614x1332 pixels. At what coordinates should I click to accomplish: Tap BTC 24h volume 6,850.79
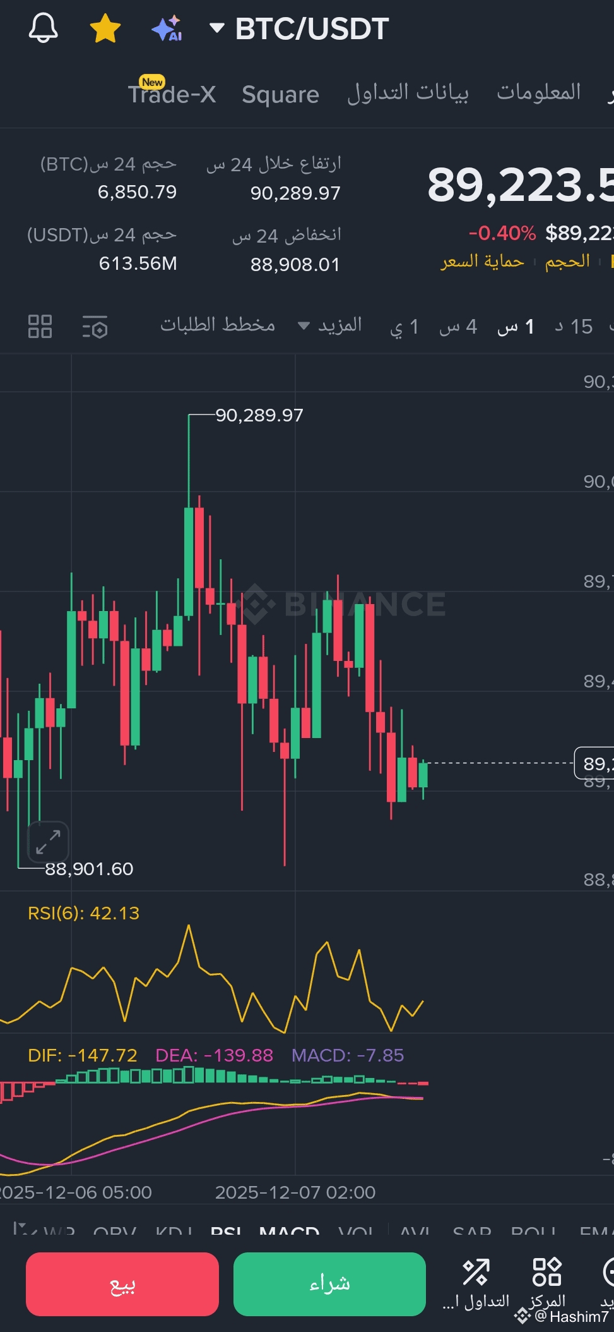pos(137,192)
